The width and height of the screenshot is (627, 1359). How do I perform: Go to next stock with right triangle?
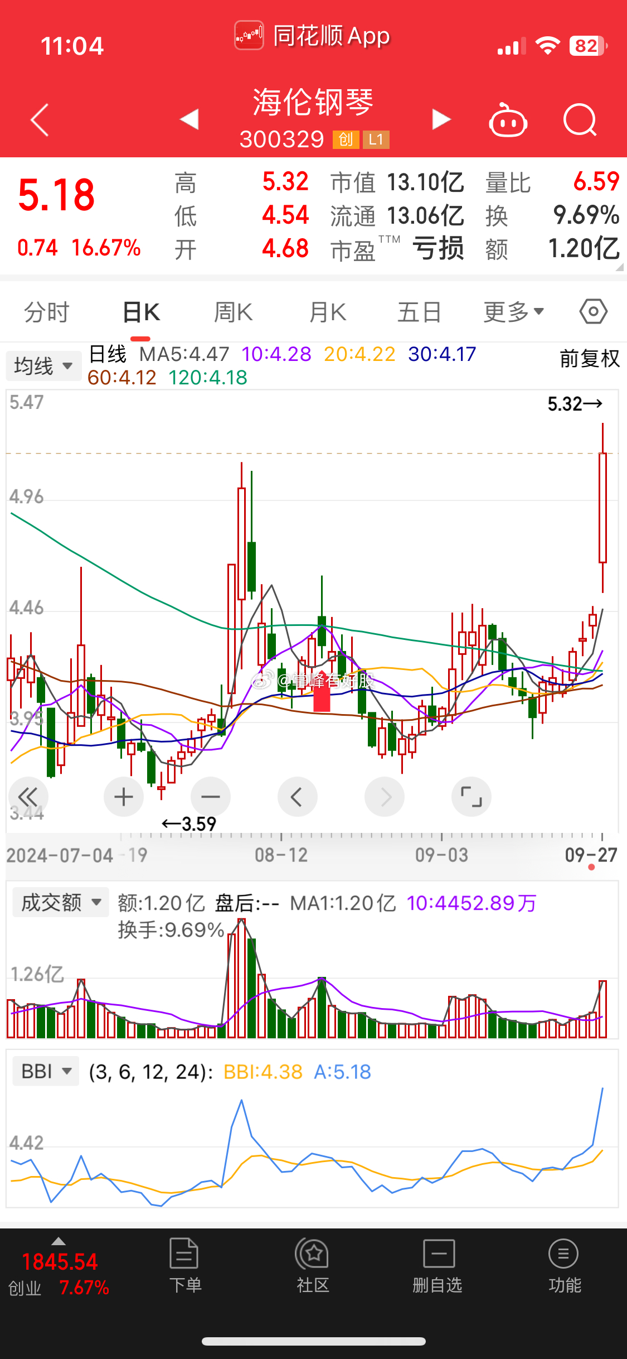[x=441, y=119]
